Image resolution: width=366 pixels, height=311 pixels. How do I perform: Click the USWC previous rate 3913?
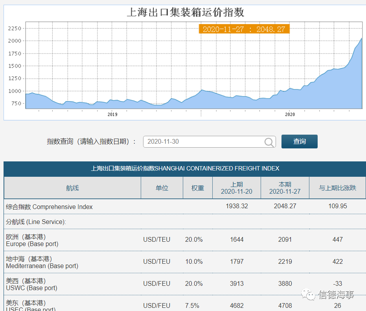[x=237, y=284]
